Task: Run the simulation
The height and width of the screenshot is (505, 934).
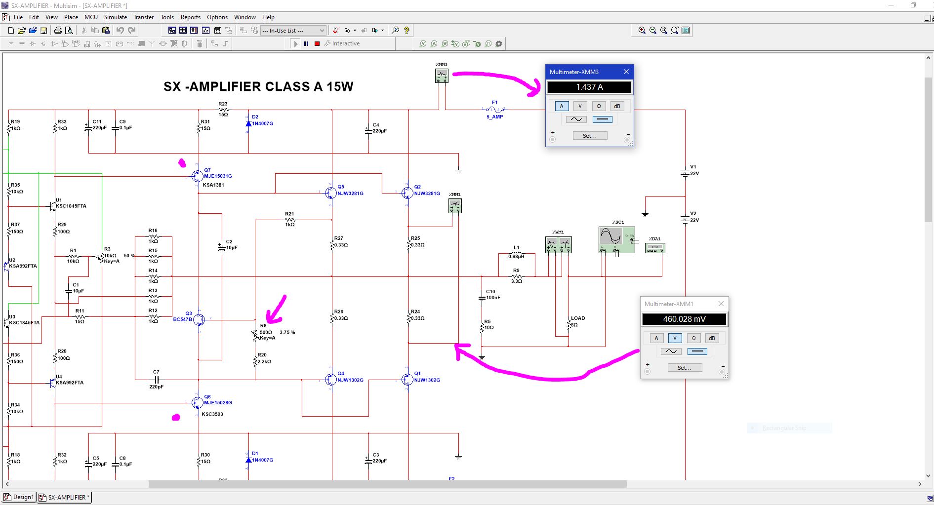Action: coord(295,44)
